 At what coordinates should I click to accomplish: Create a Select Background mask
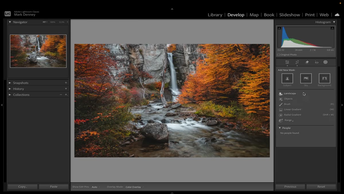tap(325, 78)
